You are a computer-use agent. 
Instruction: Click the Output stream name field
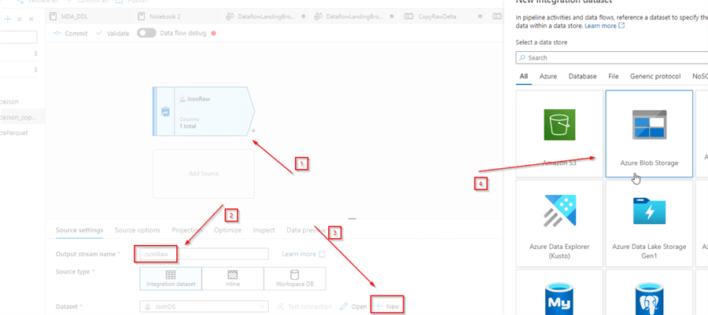[x=204, y=255]
